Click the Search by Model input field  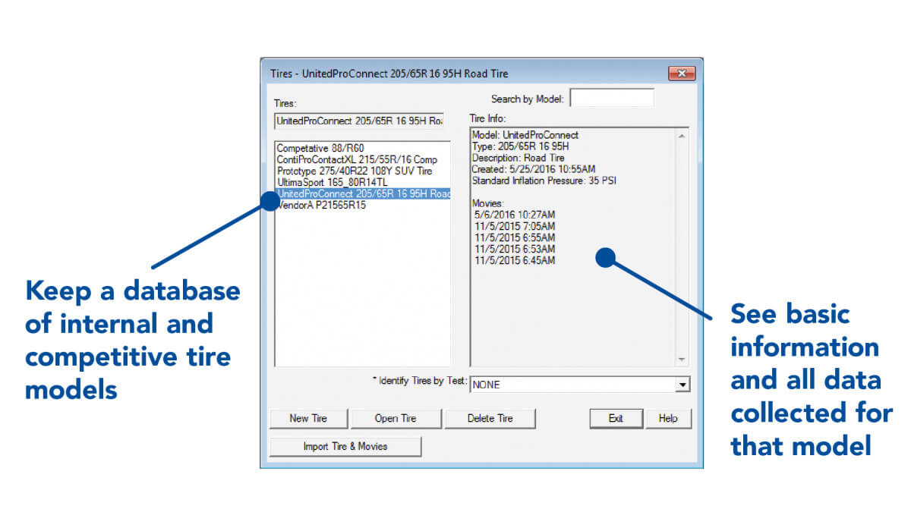611,99
